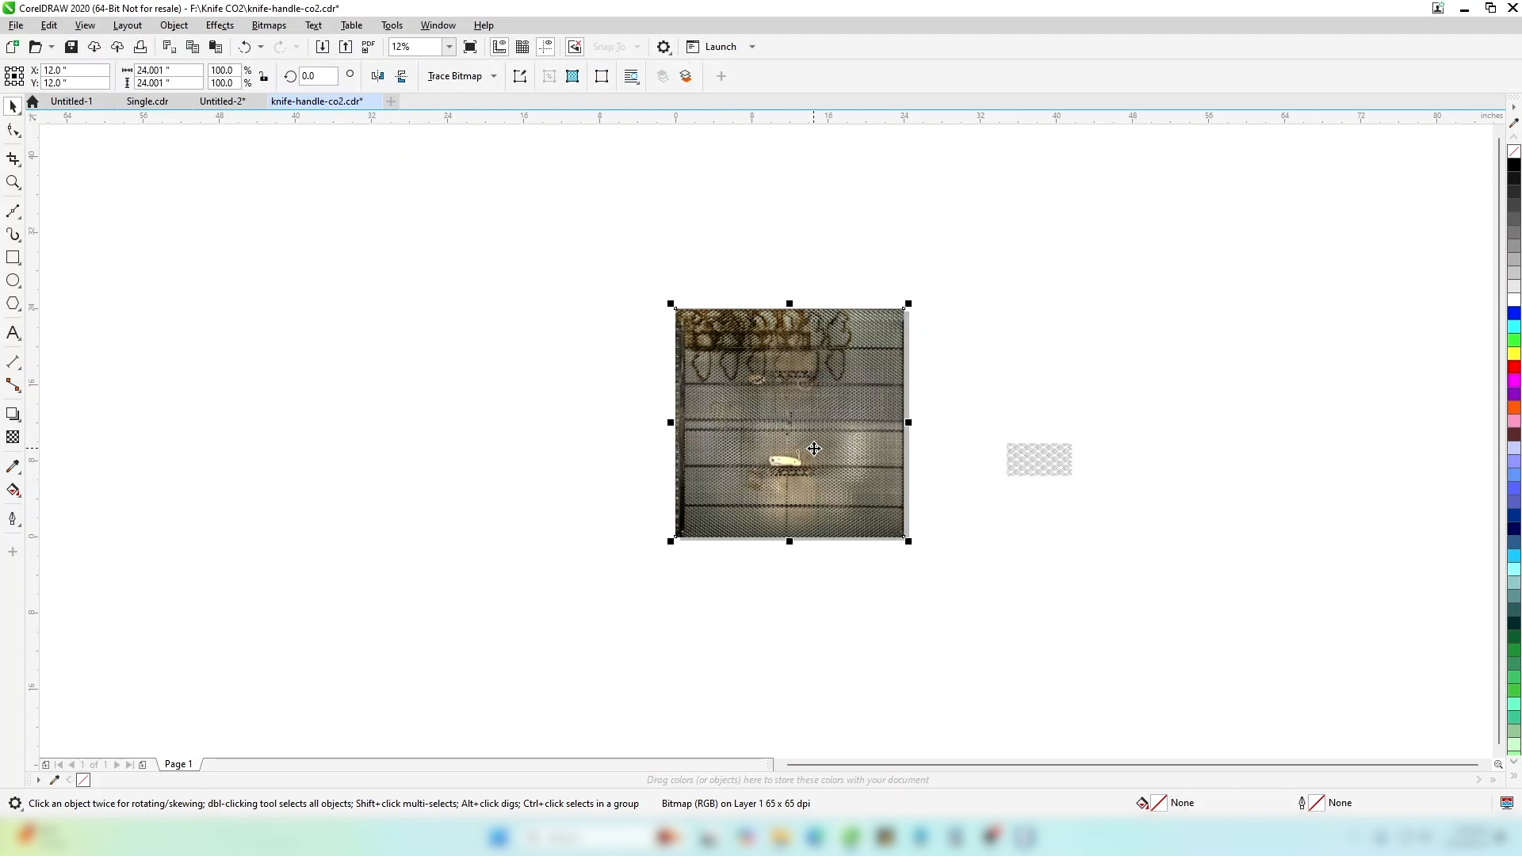
Task: Select the Text tool
Action: [x=13, y=334]
